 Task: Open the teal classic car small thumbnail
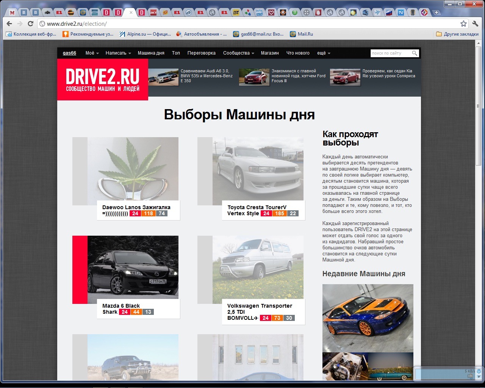(391, 366)
